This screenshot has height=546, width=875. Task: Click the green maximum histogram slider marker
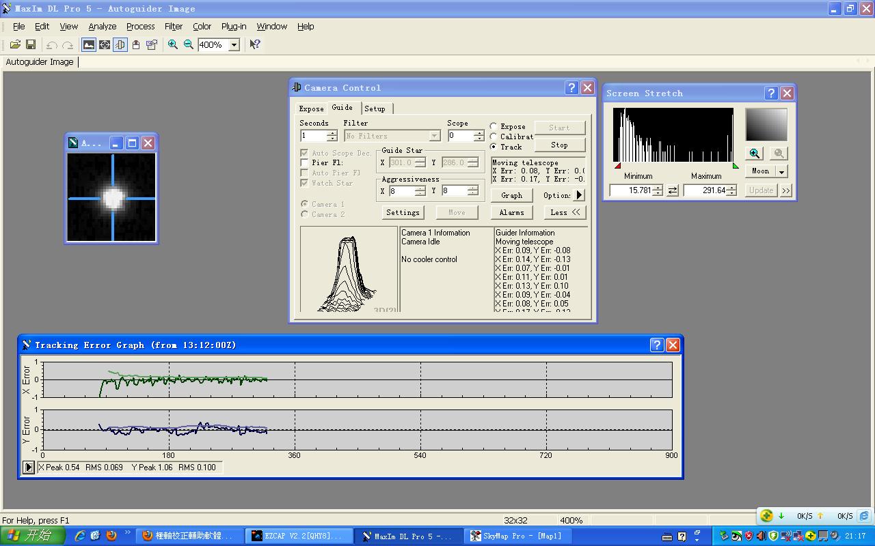tap(736, 166)
